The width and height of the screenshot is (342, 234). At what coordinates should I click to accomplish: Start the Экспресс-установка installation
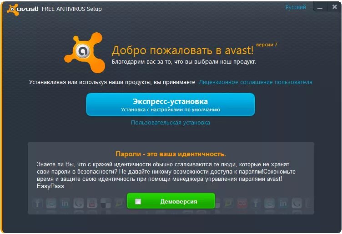pyautogui.click(x=171, y=105)
